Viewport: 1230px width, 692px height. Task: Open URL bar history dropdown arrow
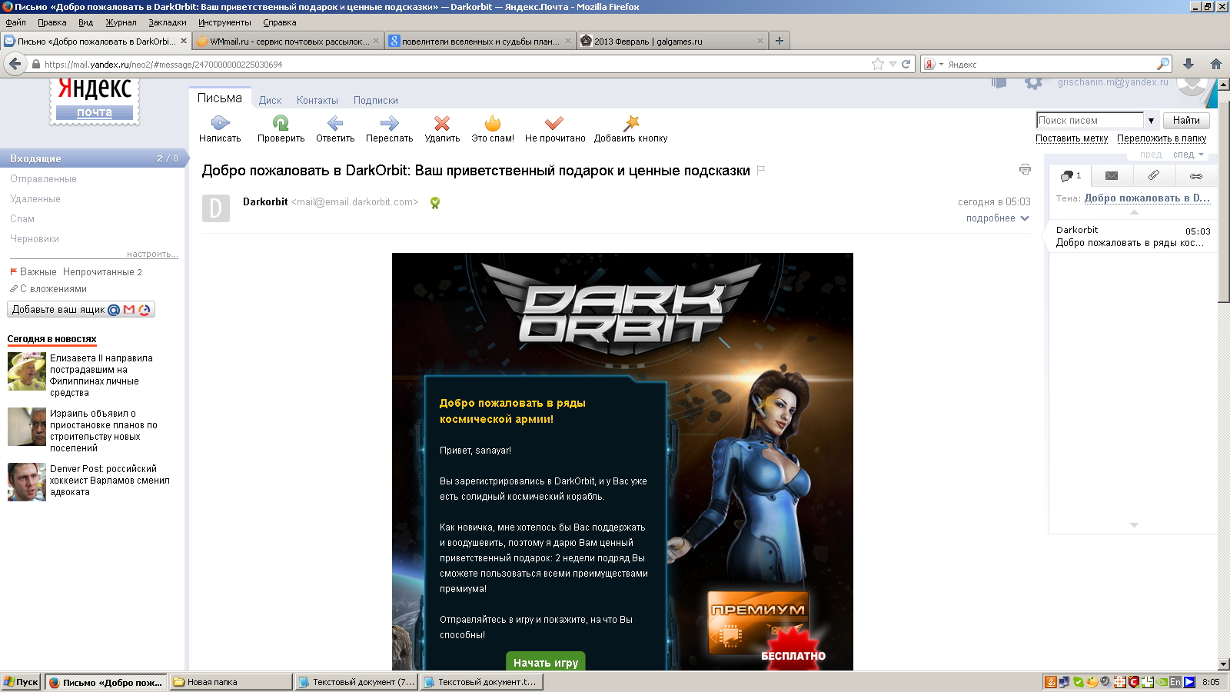[x=893, y=65]
